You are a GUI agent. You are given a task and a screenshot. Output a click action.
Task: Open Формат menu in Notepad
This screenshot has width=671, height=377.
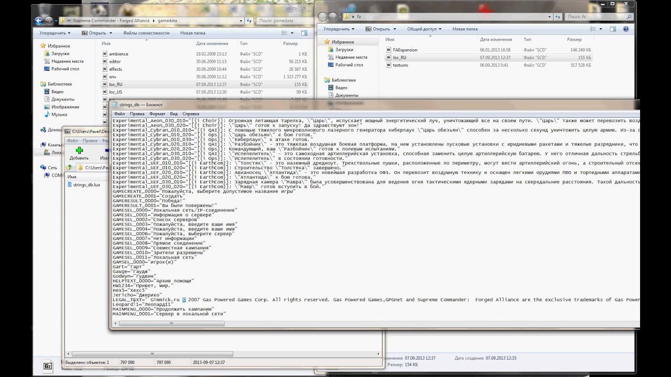click(157, 114)
